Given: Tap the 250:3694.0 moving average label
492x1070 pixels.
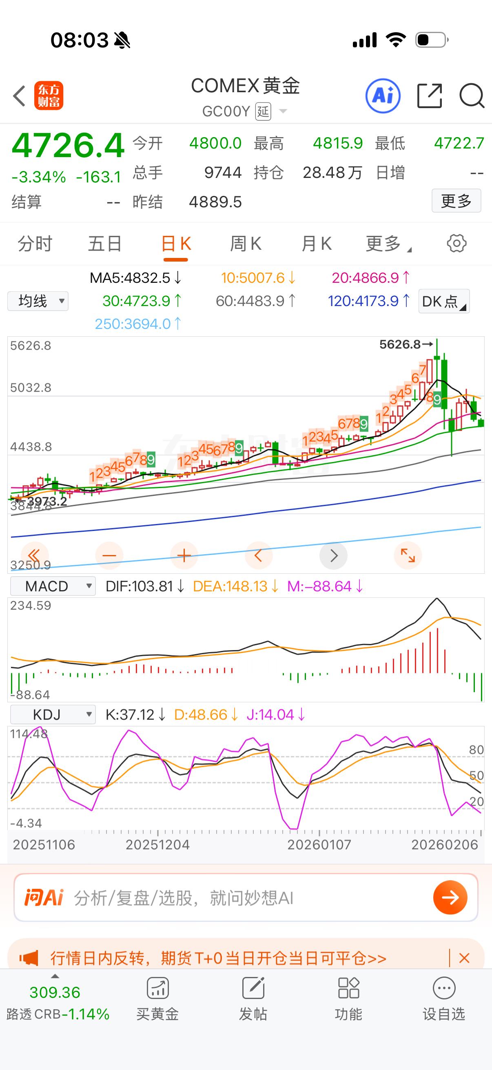Looking at the screenshot, I should coord(138,324).
